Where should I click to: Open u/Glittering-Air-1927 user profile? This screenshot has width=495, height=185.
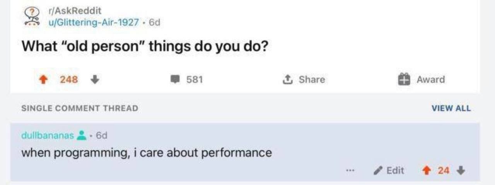pos(93,22)
